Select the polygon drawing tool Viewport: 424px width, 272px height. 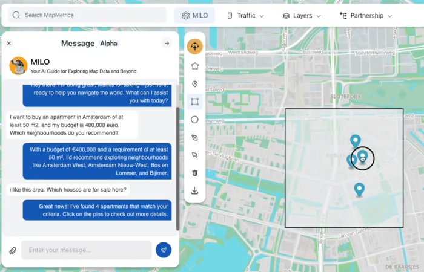click(194, 66)
